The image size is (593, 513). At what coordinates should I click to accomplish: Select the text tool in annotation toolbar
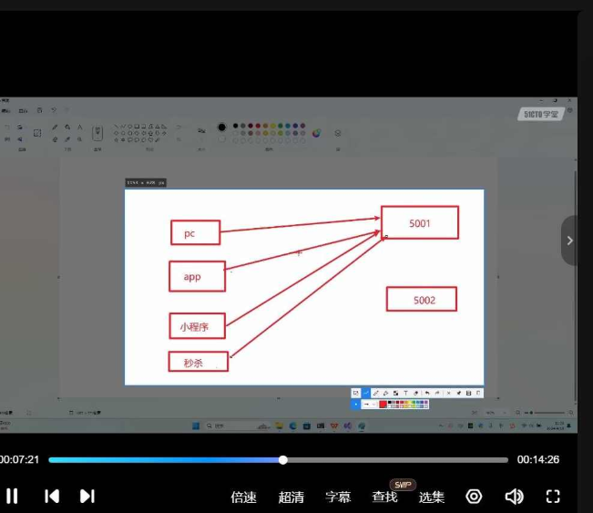tap(405, 393)
